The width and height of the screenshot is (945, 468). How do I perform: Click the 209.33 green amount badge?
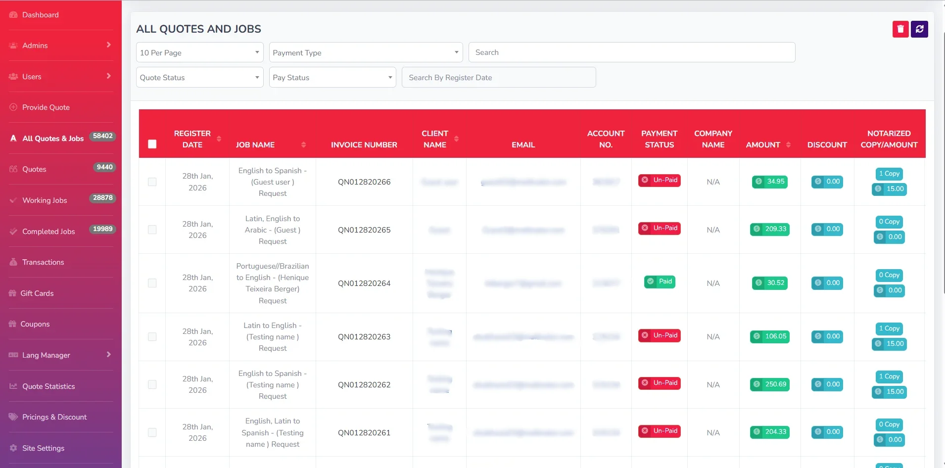click(769, 229)
